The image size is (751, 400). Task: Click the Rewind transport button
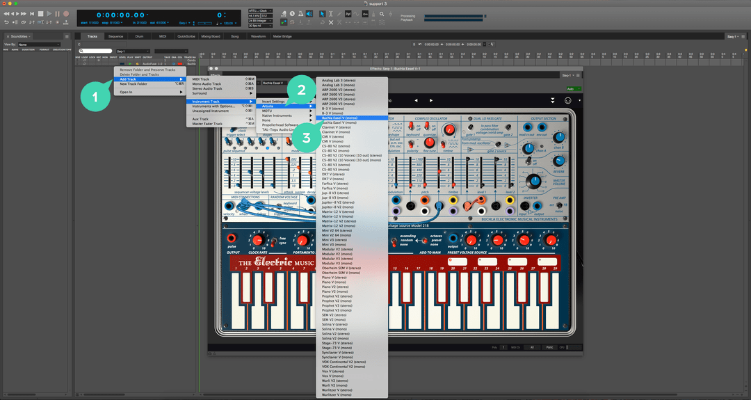7,14
